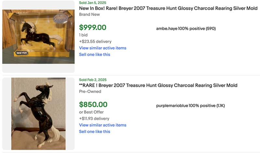The image size is (260, 153).
Task: Click the $850.00 sold price
Action: (93, 105)
